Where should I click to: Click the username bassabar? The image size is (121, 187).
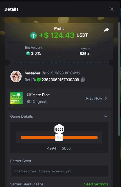[x=33, y=73]
